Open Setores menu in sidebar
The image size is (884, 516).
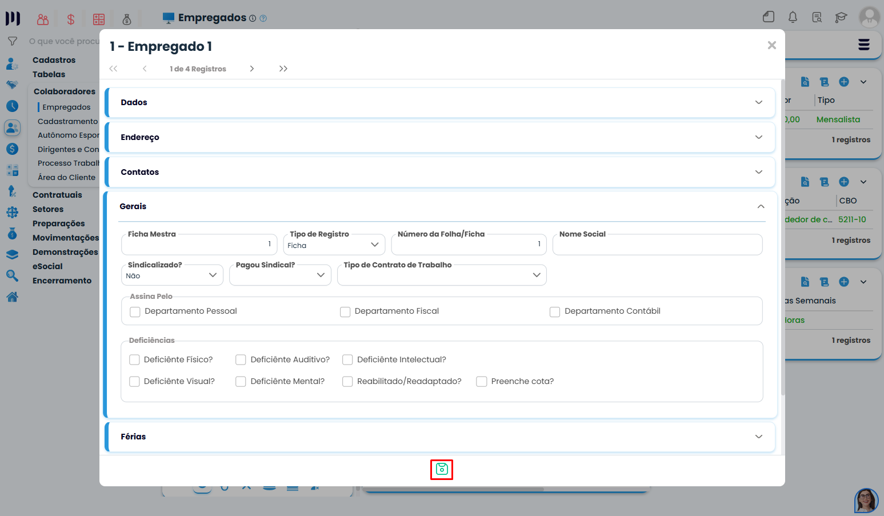(48, 209)
